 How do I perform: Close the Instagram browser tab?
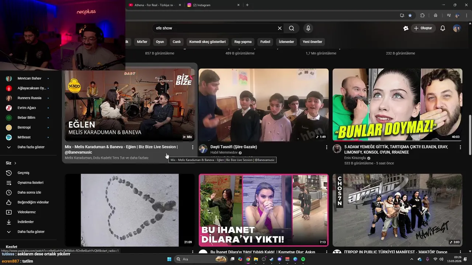pos(238,5)
